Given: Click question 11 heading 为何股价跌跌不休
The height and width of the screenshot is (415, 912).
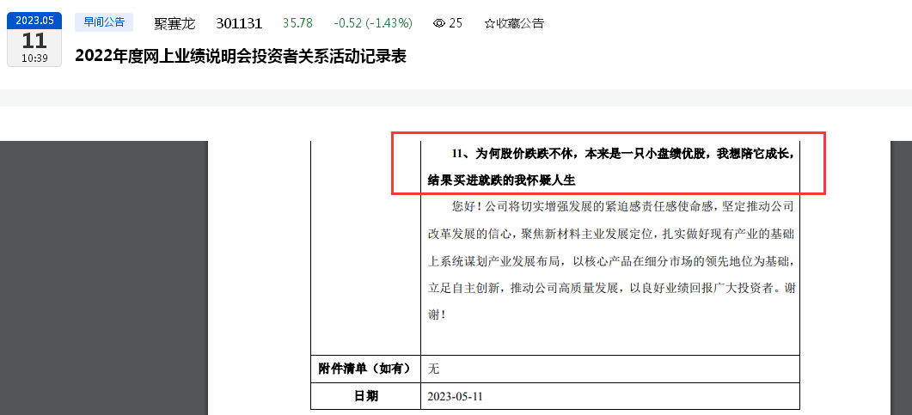Looking at the screenshot, I should [622, 154].
